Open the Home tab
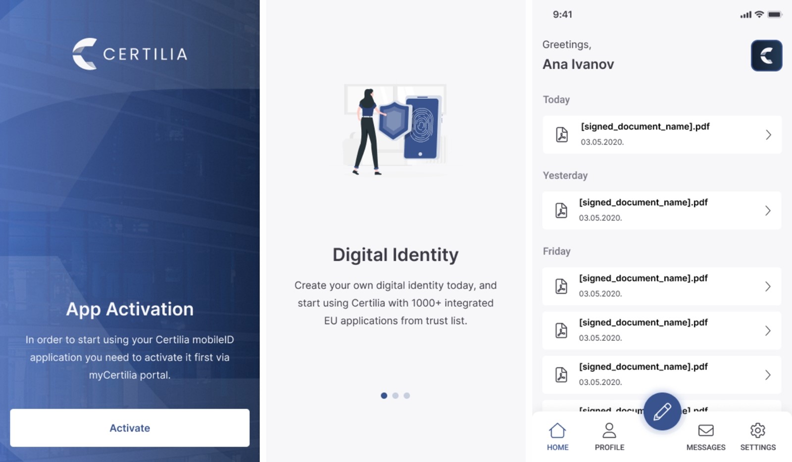The width and height of the screenshot is (792, 462). pos(557,437)
